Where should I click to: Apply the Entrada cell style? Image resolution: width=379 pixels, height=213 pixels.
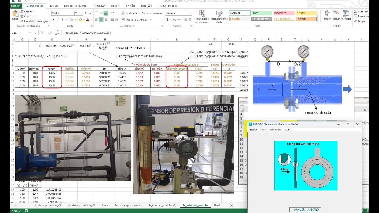coord(306,19)
